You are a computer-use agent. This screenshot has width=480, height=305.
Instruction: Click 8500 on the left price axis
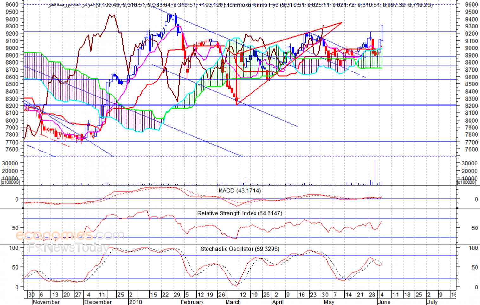point(12,84)
